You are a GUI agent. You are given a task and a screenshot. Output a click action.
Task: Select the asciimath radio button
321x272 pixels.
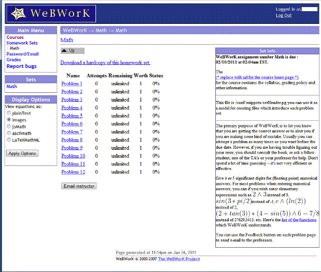point(9,133)
